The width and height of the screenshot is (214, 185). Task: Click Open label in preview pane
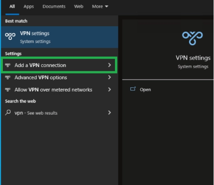click(x=145, y=89)
